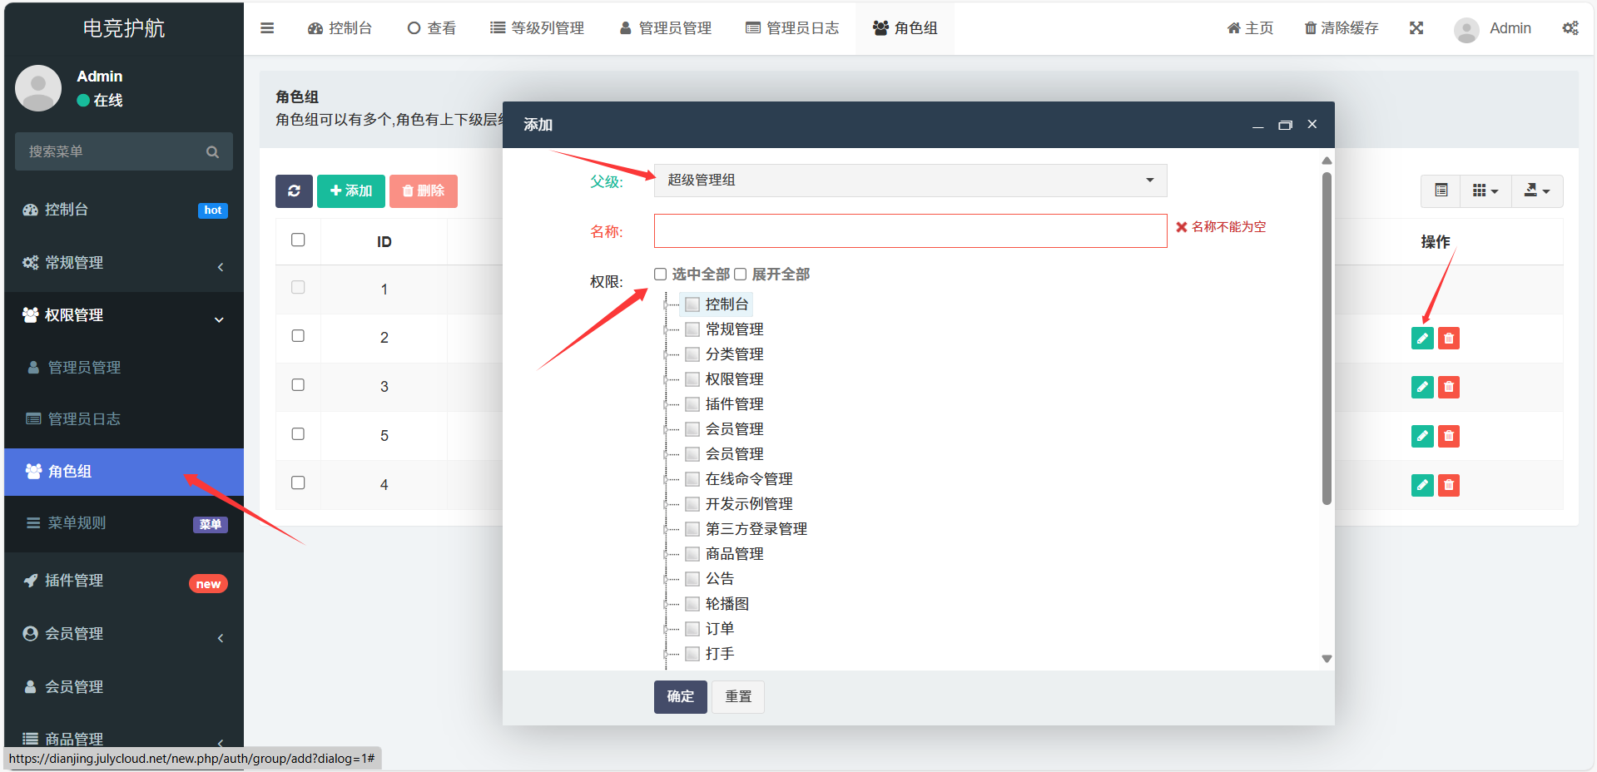Check the 选中全部 checkbox
Image resolution: width=1597 pixels, height=772 pixels.
[661, 275]
